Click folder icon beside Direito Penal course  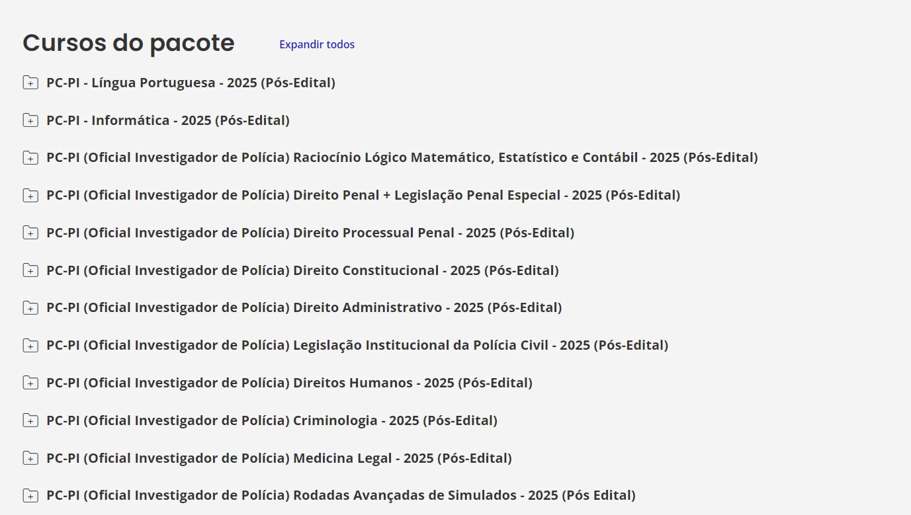30,196
